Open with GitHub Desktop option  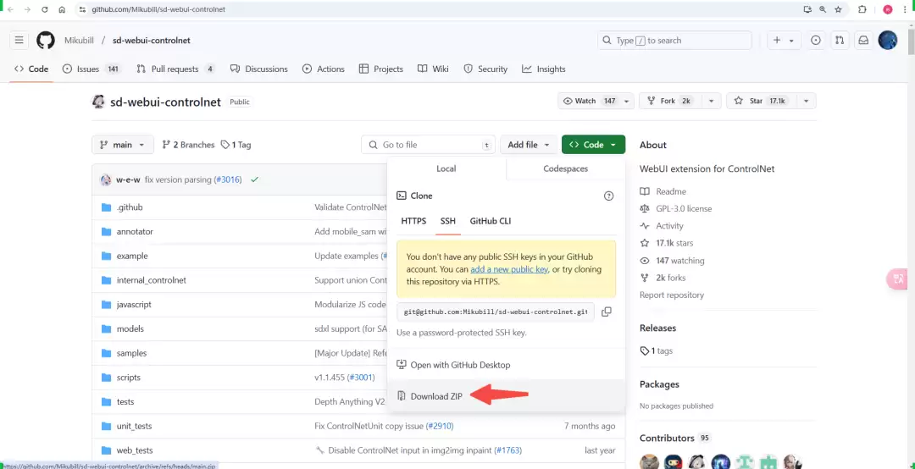coord(460,365)
